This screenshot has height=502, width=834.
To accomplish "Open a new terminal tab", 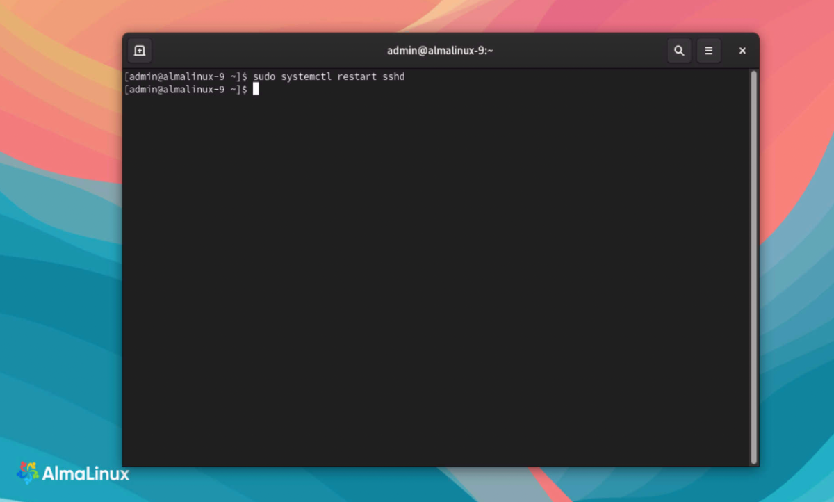I will [140, 51].
